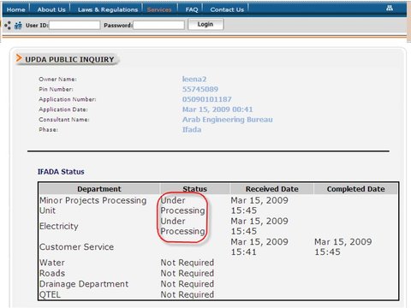
Task: Select the Electricity department cell
Action: pos(59,226)
